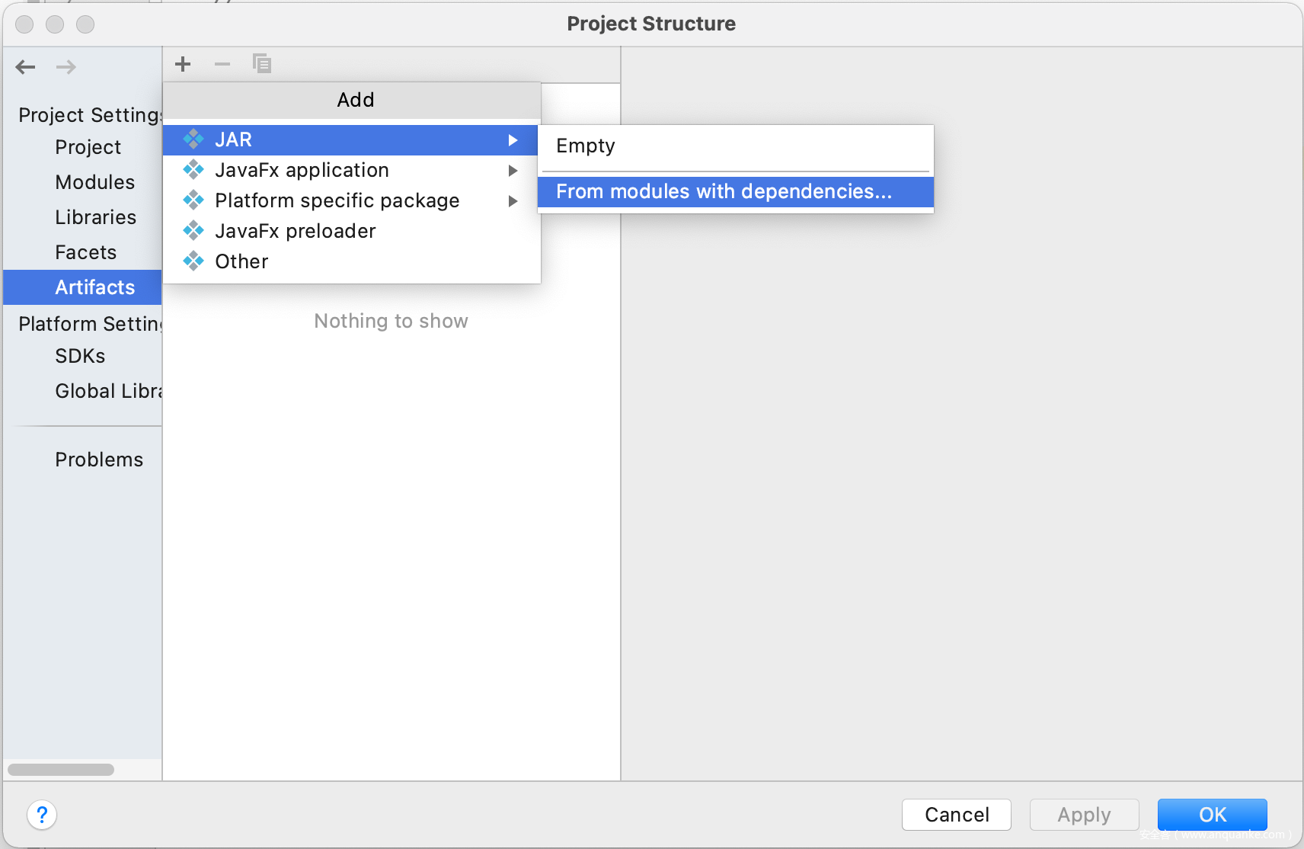Viewport: 1304px width, 849px height.
Task: Select the Empty JAR option
Action: (585, 146)
